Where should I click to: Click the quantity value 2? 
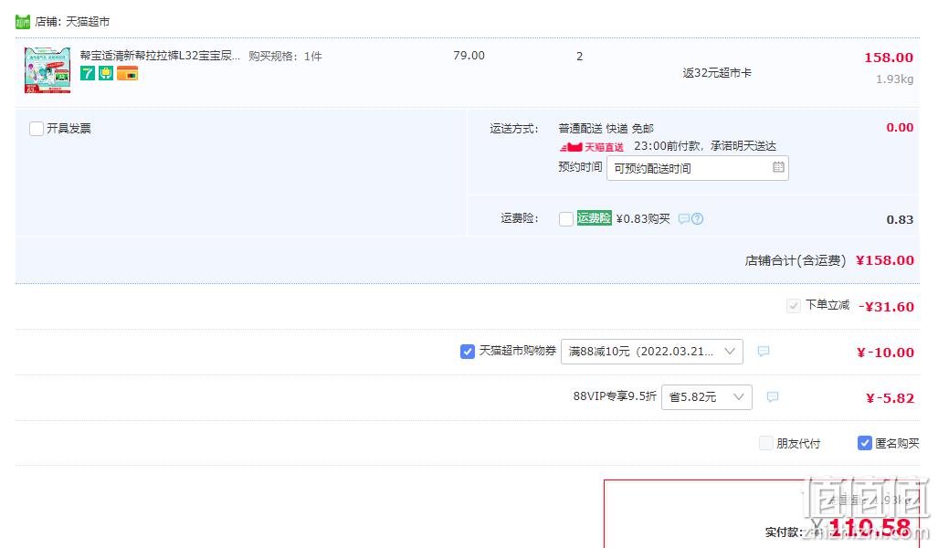(579, 57)
